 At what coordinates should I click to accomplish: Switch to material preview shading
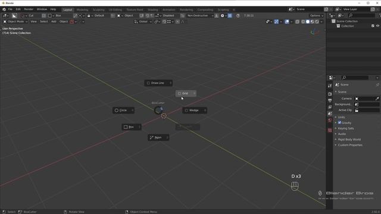click(x=312, y=21)
